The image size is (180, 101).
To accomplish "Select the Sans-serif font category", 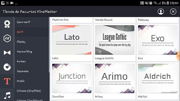I will pyautogui.click(x=23, y=22).
